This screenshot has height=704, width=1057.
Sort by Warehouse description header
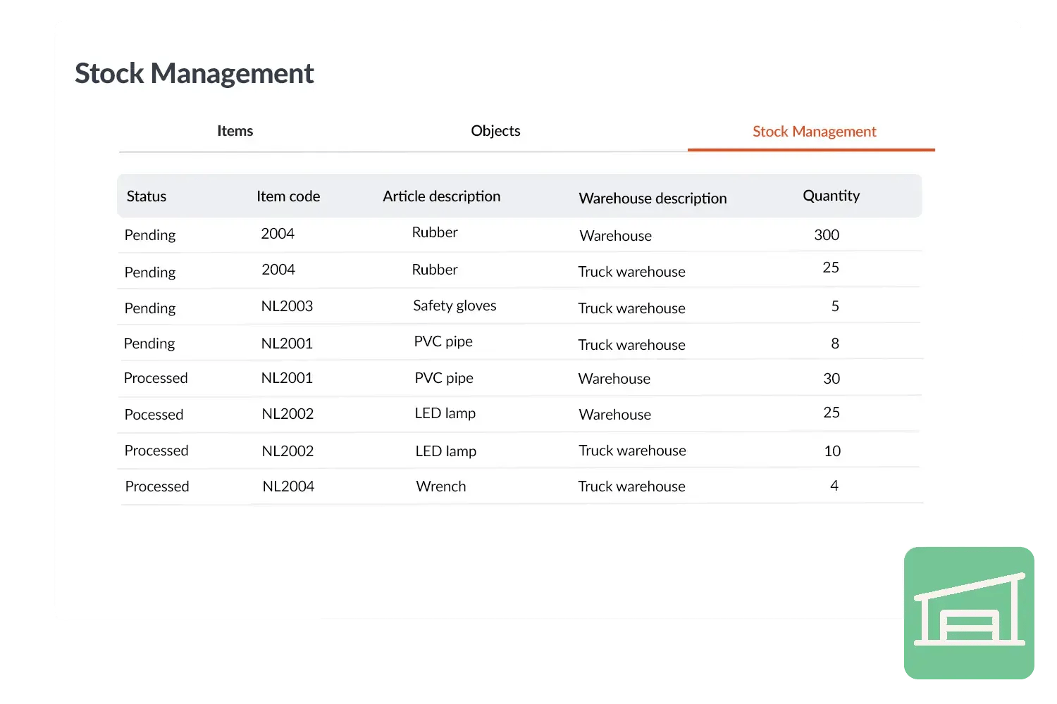click(x=653, y=199)
